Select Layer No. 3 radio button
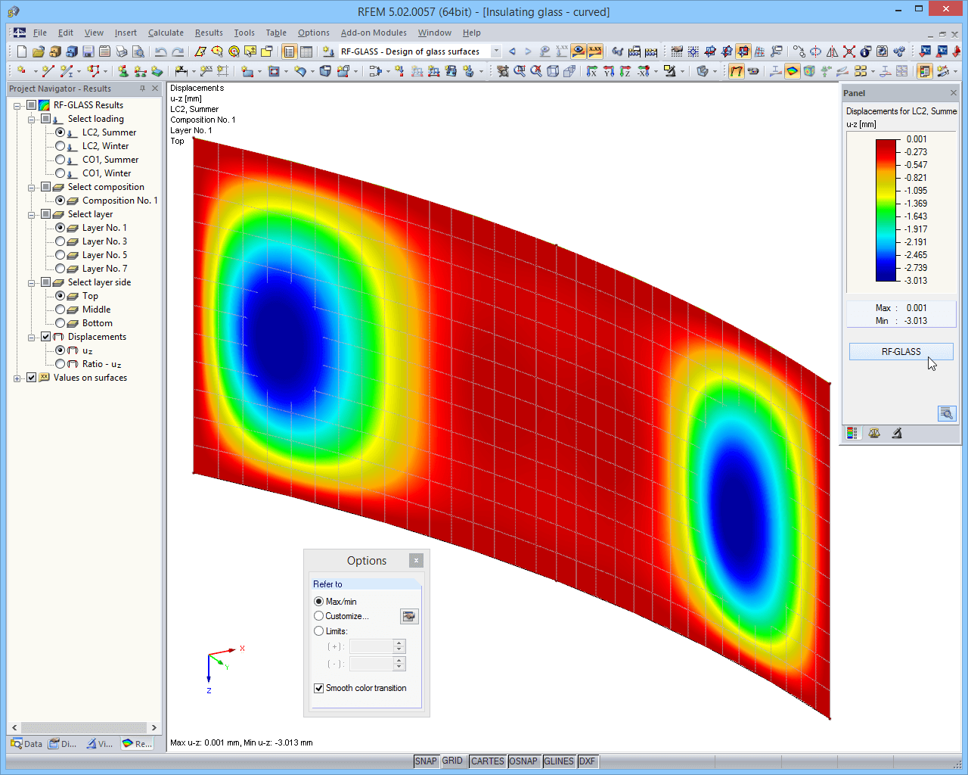Viewport: 968px width, 775px height. coord(60,241)
